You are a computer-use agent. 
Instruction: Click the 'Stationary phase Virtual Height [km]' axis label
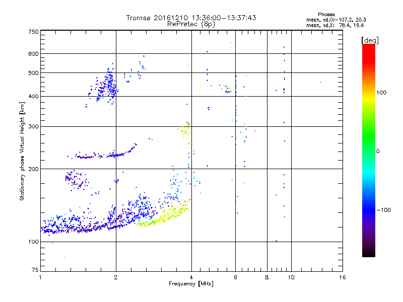(22, 151)
